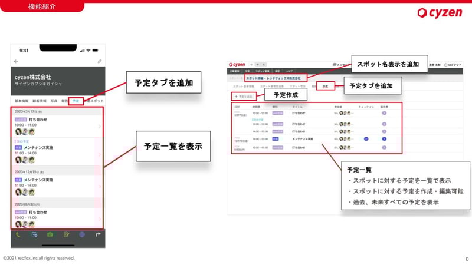Click 打ち合わせ title in the 10:00 - 11:00 3/17 web row
Image resolution: width=472 pixels, height=265 pixels.
click(x=299, y=113)
